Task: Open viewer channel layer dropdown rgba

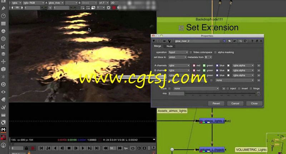Action: click(16, 3)
